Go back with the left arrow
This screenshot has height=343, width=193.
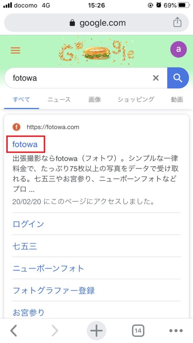(13, 331)
